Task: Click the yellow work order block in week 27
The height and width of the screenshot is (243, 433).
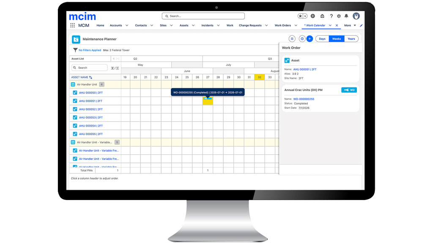Action: [208, 101]
